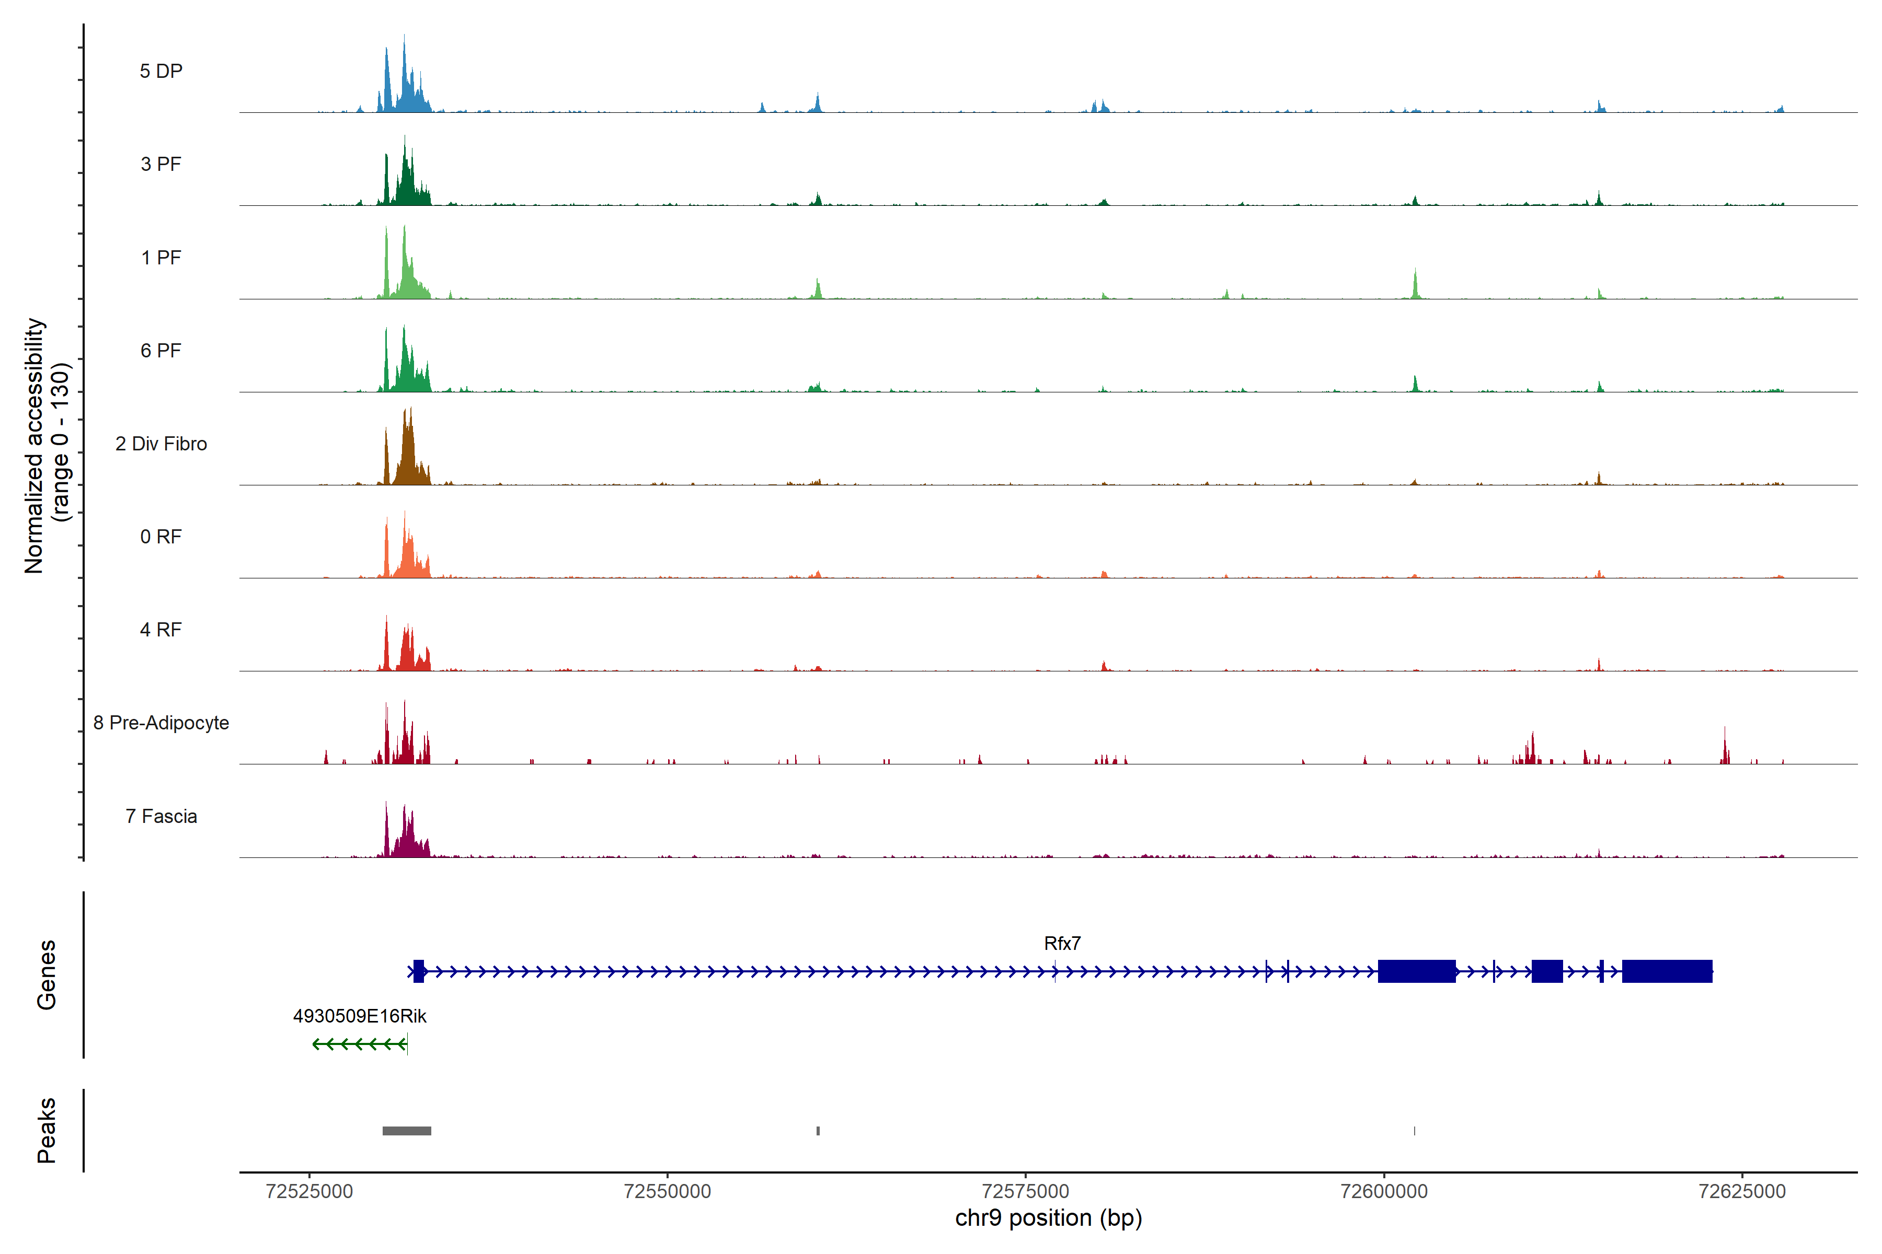The height and width of the screenshot is (1254, 1882).
Task: Click the 72550000 axis tick label
Action: (x=667, y=1192)
